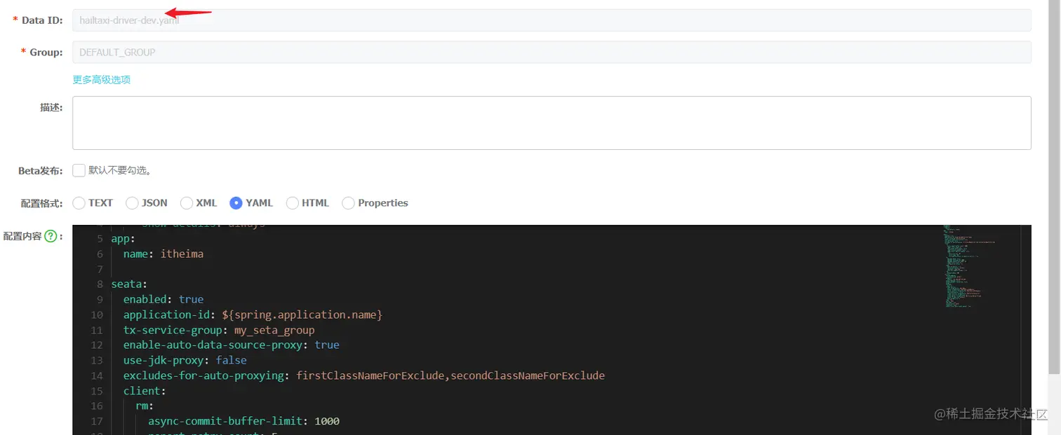
Task: Click the 'rm:' line in editor
Action: (x=145, y=406)
